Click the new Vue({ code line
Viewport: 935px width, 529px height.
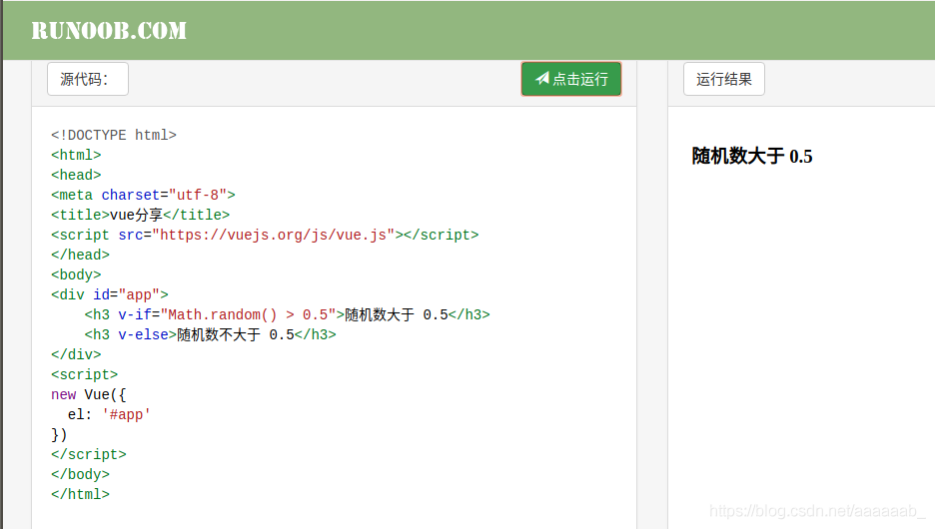(88, 394)
